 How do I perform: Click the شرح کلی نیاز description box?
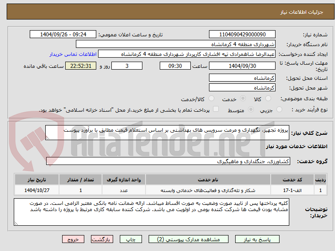[167, 133]
